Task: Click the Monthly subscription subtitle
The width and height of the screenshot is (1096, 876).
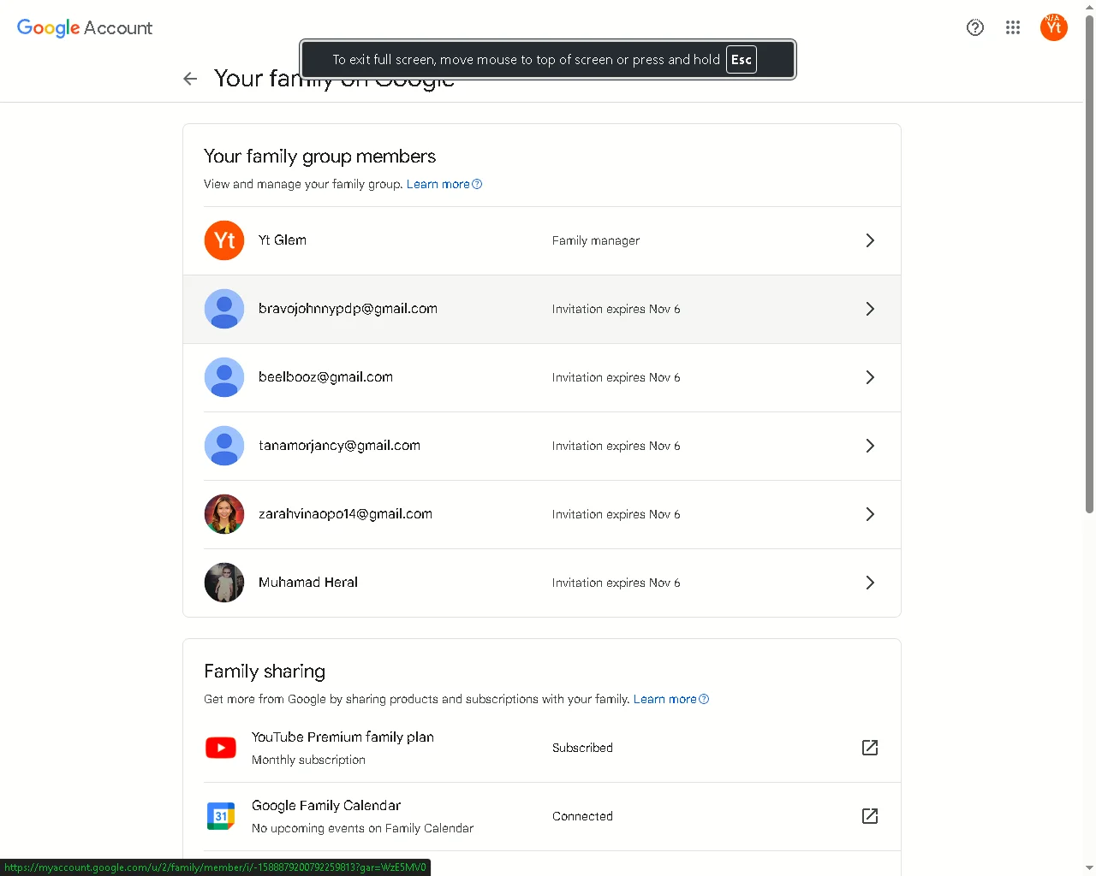Action: [308, 760]
